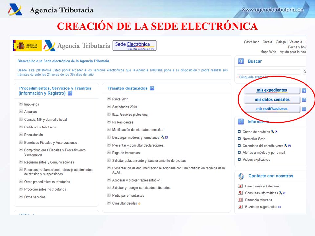Open Modificación de mis datos censales
315x236 pixels.
(137, 130)
